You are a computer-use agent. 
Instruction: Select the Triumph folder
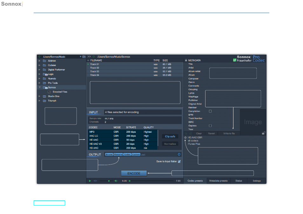click(52, 101)
